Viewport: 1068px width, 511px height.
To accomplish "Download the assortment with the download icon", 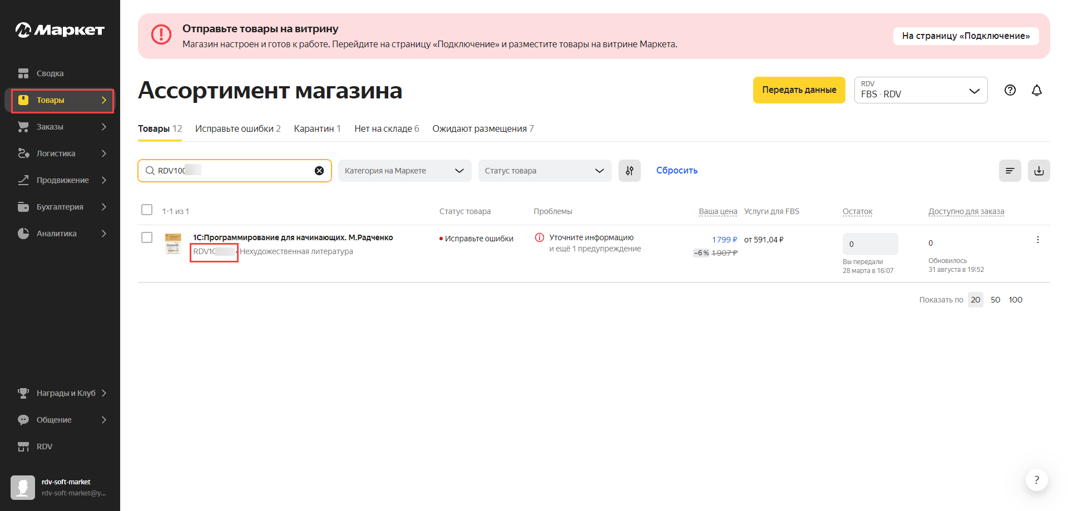I will point(1039,171).
